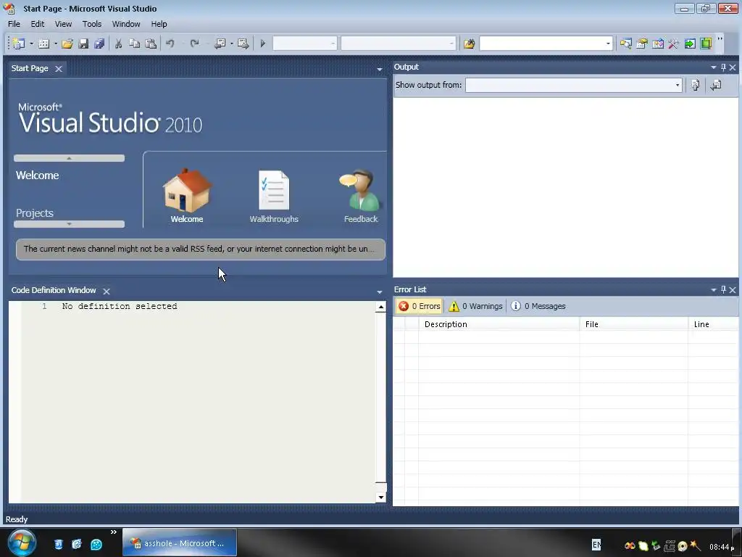
Task: Open Start Page tab list dropdown arrow
Action: [380, 70]
